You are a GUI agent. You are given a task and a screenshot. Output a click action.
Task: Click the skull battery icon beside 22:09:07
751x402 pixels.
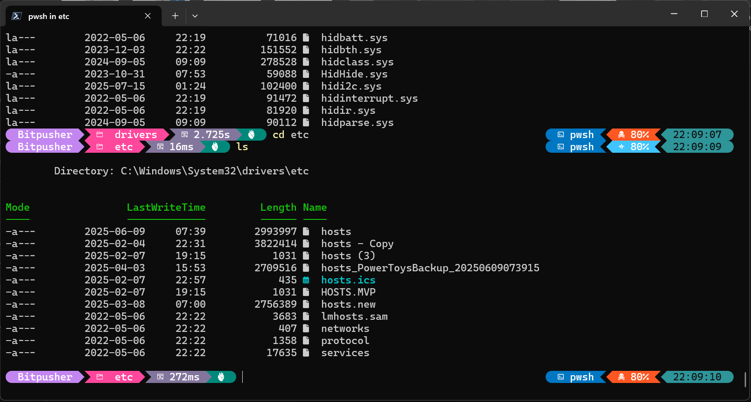pos(621,135)
